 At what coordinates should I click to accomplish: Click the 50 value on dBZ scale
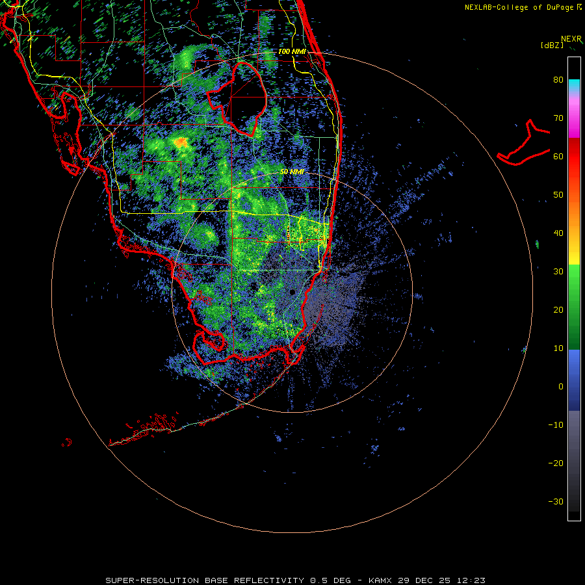click(x=558, y=195)
